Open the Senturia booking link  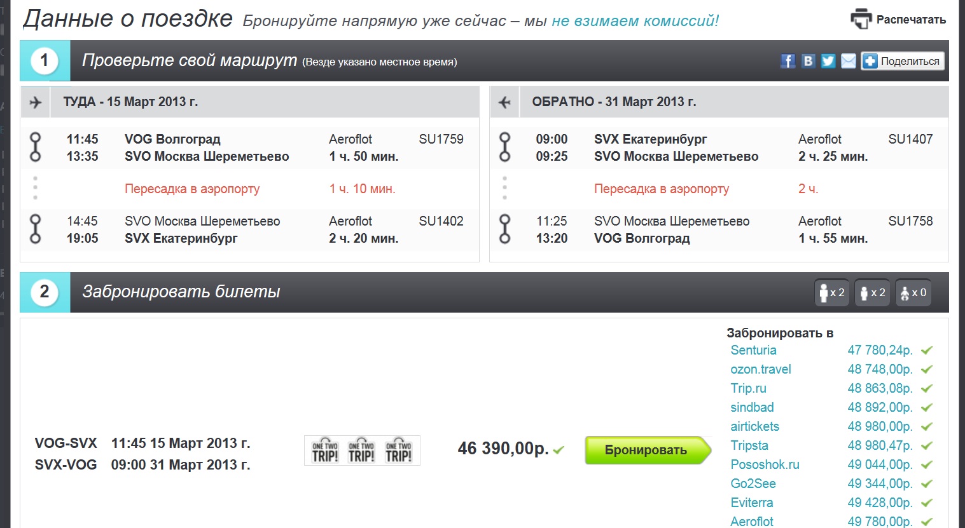754,350
